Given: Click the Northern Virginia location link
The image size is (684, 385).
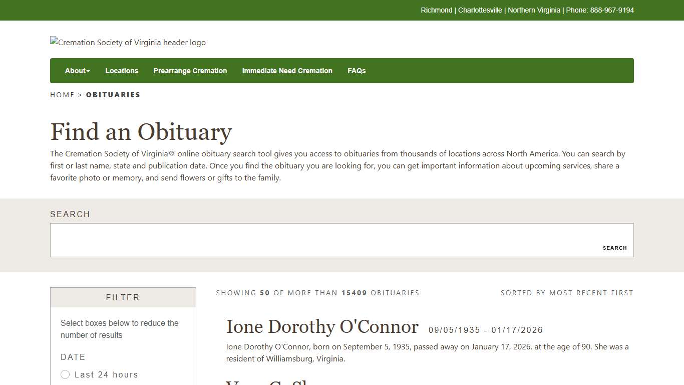Looking at the screenshot, I should click(x=534, y=10).
